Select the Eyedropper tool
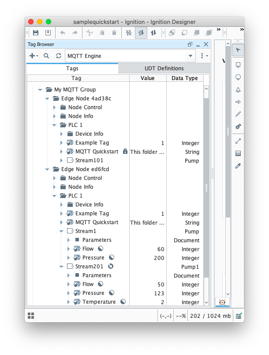Viewport: 269px width, 355px height. (238, 166)
